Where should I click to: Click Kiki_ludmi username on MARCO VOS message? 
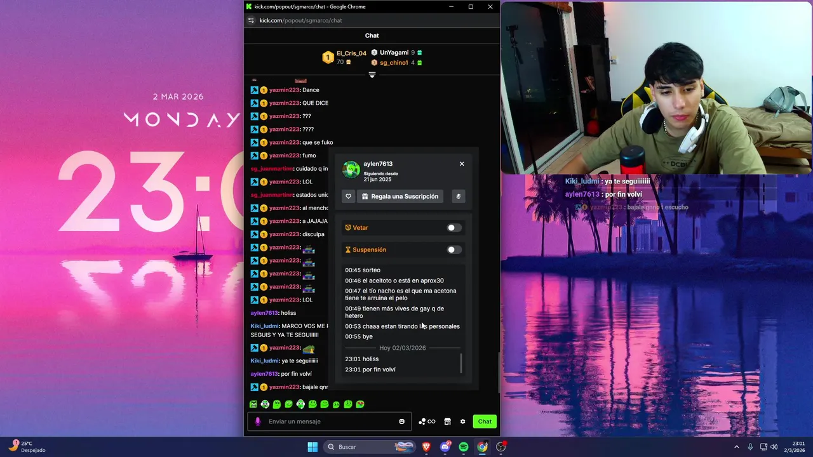point(264,326)
